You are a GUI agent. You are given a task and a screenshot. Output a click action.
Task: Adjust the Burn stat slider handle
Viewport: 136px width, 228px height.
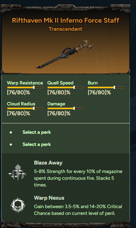click(x=114, y=87)
